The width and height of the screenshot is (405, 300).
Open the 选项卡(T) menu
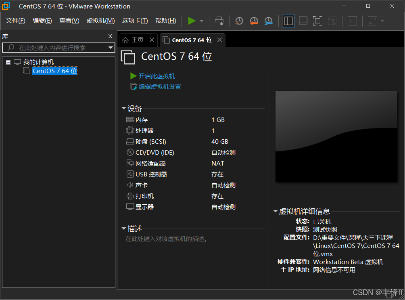point(135,21)
